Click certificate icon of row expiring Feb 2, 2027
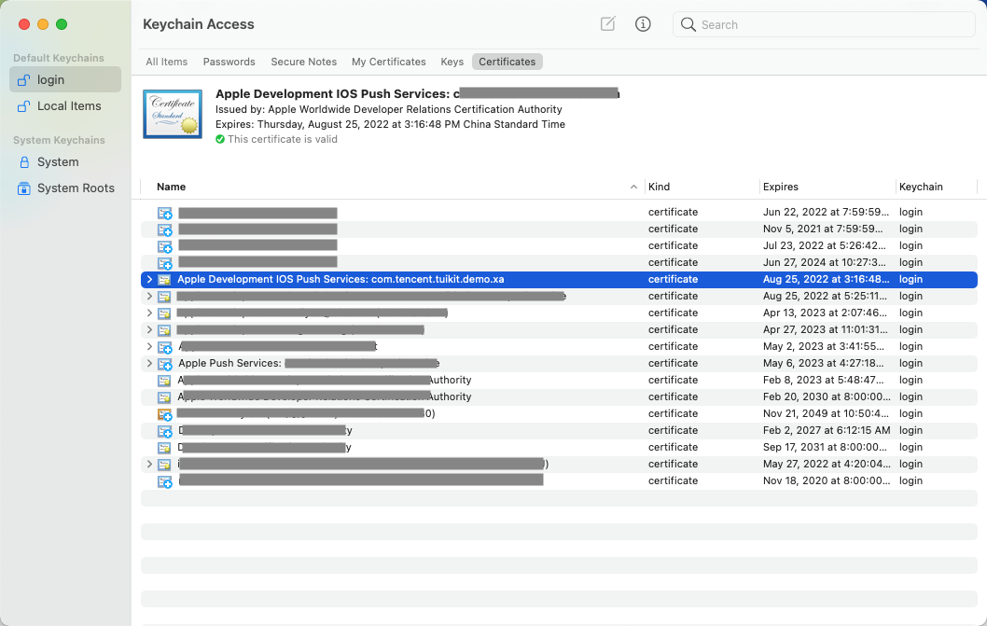Viewport: 987px width, 626px height. click(165, 431)
